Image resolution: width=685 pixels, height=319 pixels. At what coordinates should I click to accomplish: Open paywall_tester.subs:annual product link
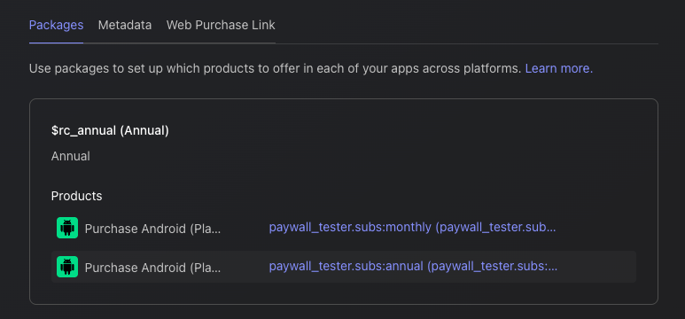point(413,266)
